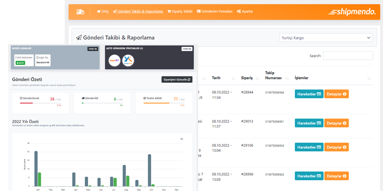Viewport: 383px width, 191px height.
Task: Open Gönderi Takibi & Raporlama menu
Action: [x=138, y=11]
